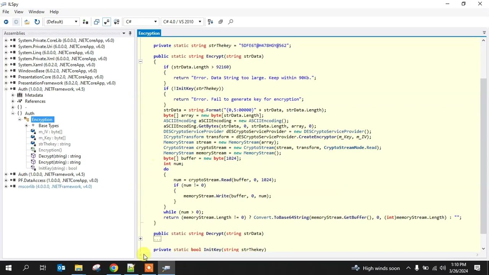
Task: Expand the Metadata node
Action: click(13, 95)
